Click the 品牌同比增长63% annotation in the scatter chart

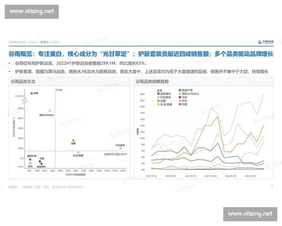pos(116,154)
